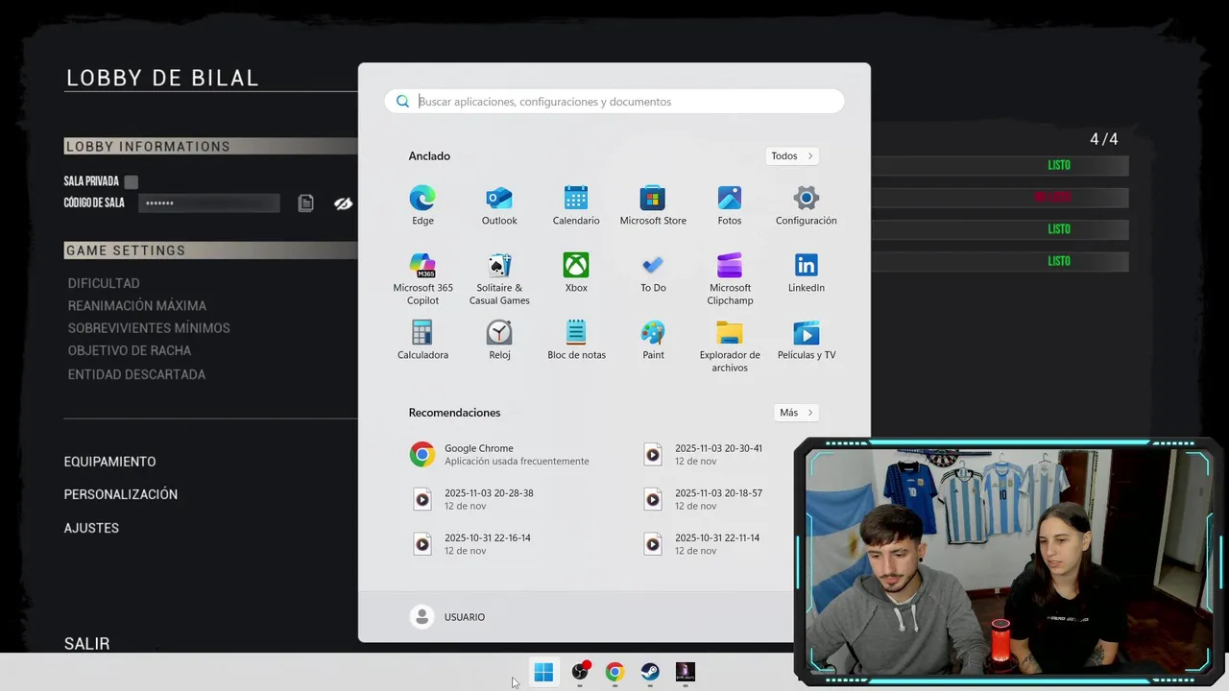Launch Microsoft Clipchamp
The height and width of the screenshot is (691, 1229).
pos(730,278)
